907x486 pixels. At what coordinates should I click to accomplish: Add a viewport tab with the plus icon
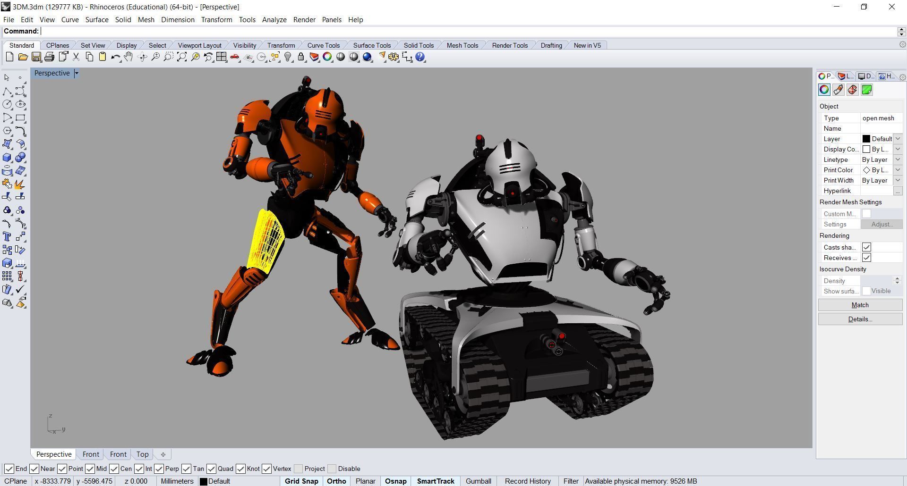pos(163,454)
